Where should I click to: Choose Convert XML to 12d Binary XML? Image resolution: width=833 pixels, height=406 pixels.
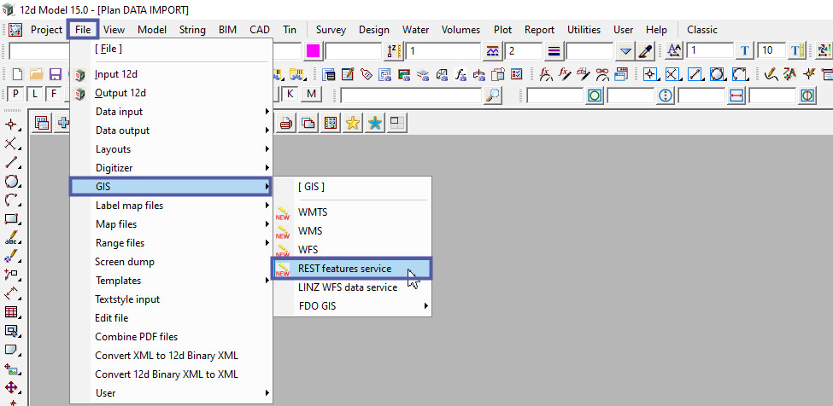point(171,355)
